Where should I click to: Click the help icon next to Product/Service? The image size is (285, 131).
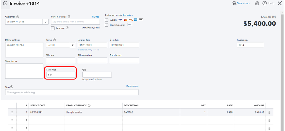89,105
